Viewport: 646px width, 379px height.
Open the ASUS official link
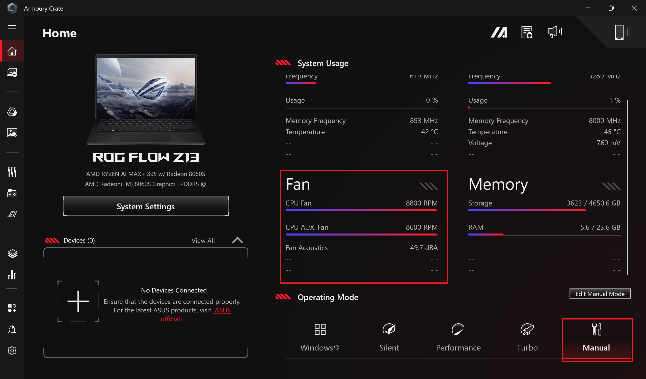[x=196, y=315]
